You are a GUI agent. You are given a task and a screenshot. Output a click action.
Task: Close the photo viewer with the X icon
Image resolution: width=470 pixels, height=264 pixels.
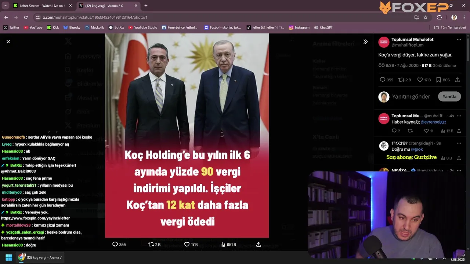(8, 42)
